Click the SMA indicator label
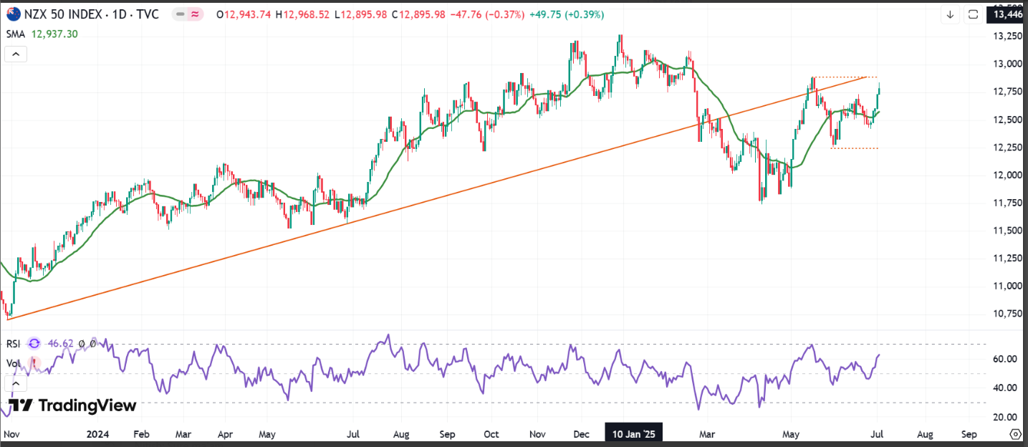 (16, 34)
